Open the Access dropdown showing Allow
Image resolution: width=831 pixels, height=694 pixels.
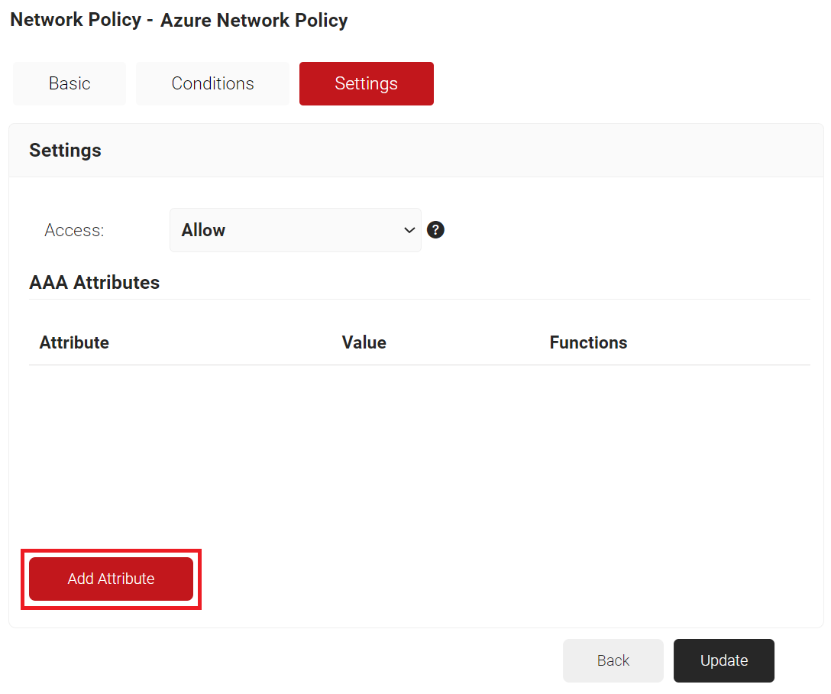(295, 230)
